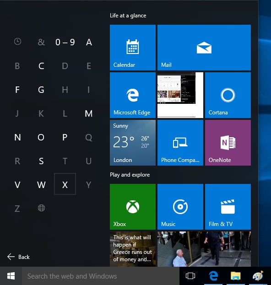Screen dimensions: 271x285
Task: Open Task View from the taskbar
Action: coord(190,276)
